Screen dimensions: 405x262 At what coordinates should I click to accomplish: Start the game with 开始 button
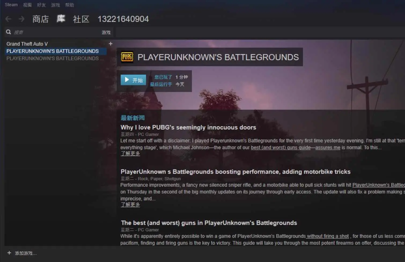[x=133, y=80]
